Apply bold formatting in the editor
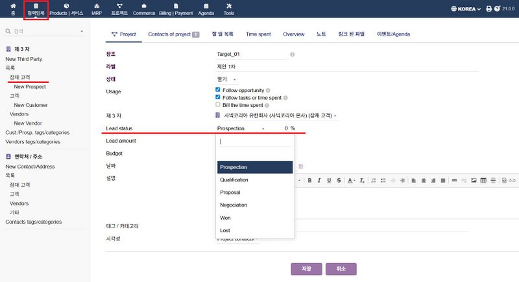Screen dimensions: 519x282 point(310,180)
